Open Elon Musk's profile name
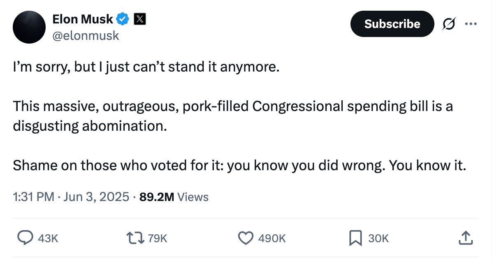 point(82,18)
